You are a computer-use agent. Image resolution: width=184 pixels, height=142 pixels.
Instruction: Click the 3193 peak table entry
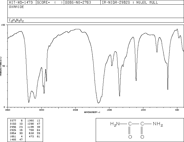(16, 124)
